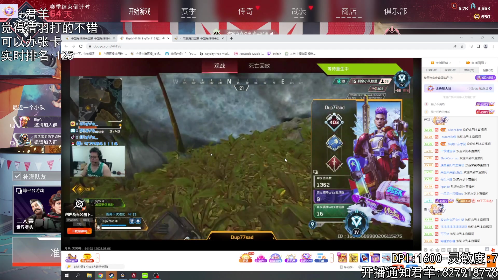498x280 pixels.
Task: Select the 周活跃度 tab
Action: 450,70
